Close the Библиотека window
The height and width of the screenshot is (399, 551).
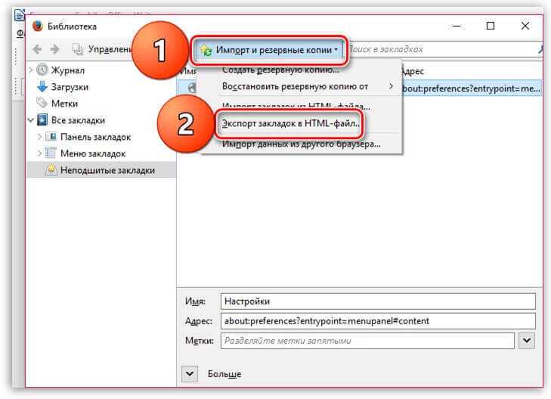(x=525, y=26)
